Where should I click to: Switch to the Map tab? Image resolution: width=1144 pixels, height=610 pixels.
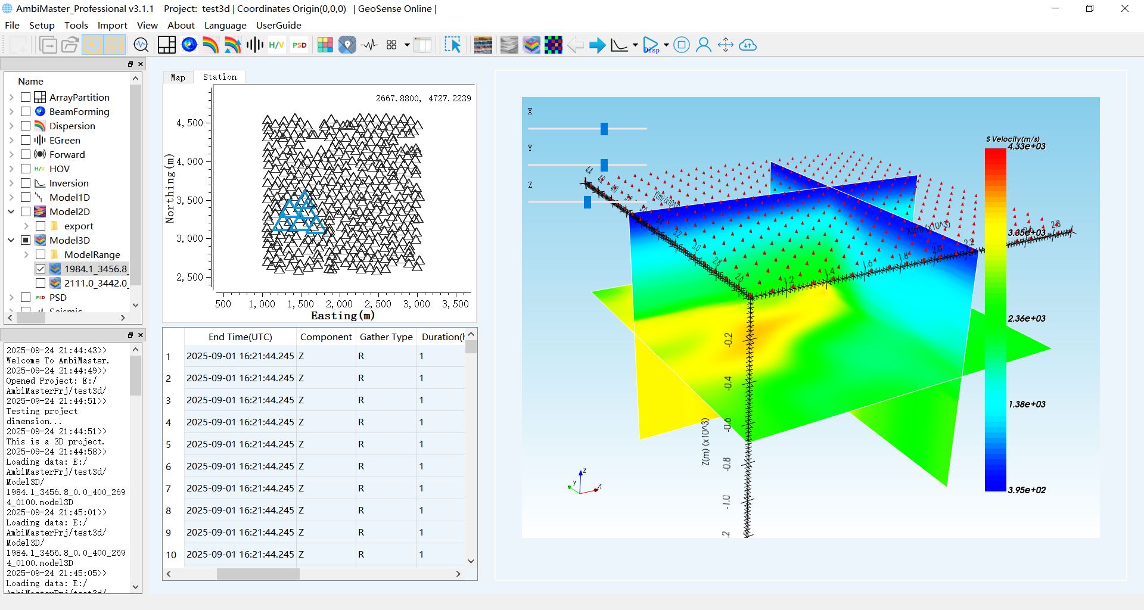(x=178, y=77)
